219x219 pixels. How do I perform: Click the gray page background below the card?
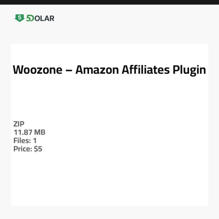(109, 212)
